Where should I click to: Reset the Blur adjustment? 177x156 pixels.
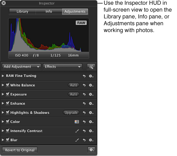84,140
